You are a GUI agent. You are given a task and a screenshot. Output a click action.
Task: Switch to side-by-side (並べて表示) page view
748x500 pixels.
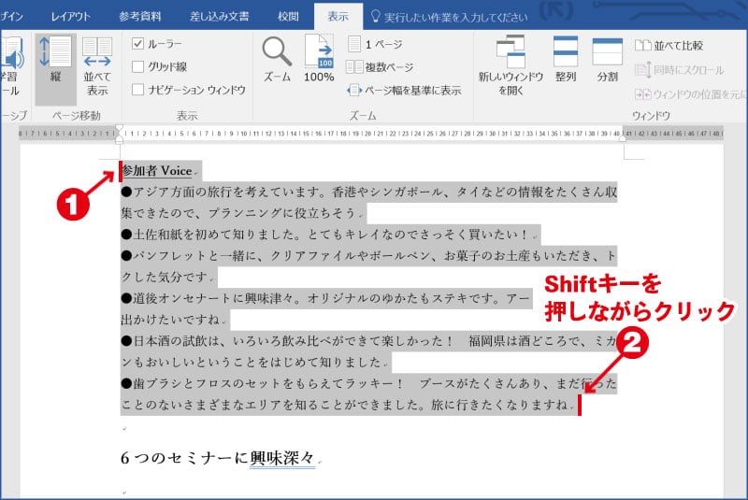click(97, 65)
